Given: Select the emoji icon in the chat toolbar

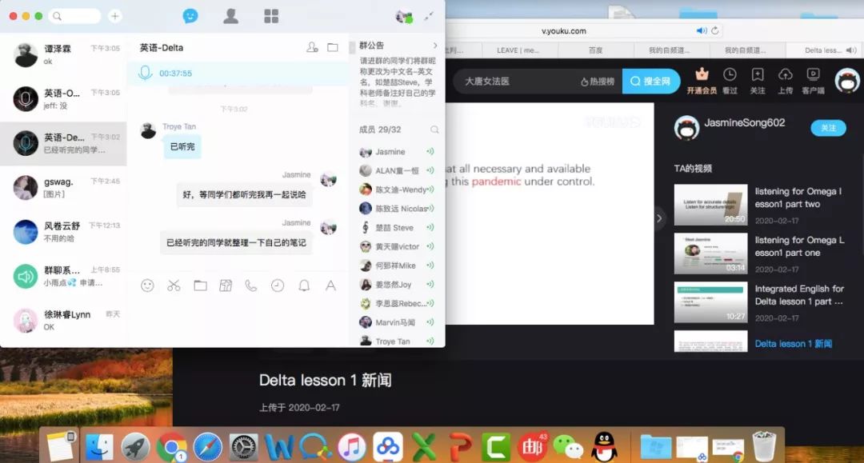Looking at the screenshot, I should pyautogui.click(x=147, y=285).
